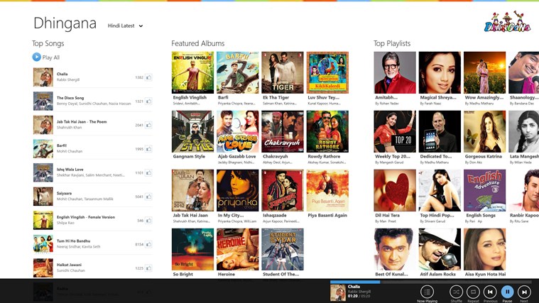Like the song Barfi! thumbs-up icon

click(x=148, y=149)
